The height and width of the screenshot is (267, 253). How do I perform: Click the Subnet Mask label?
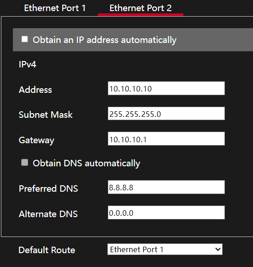[46, 115]
